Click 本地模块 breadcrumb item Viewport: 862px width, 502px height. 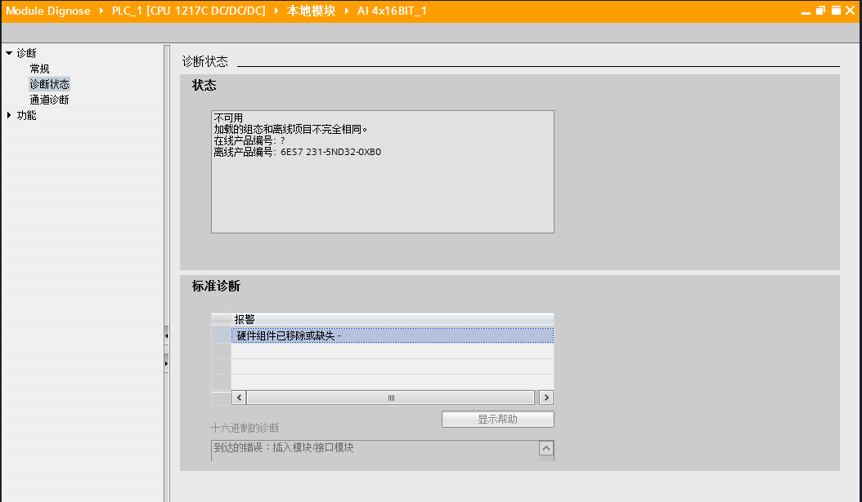311,11
